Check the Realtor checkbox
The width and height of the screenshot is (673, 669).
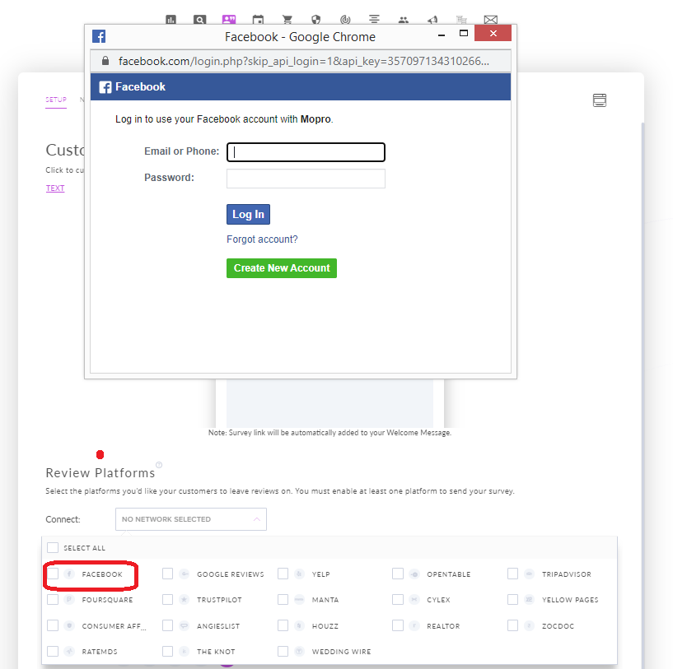tap(398, 625)
